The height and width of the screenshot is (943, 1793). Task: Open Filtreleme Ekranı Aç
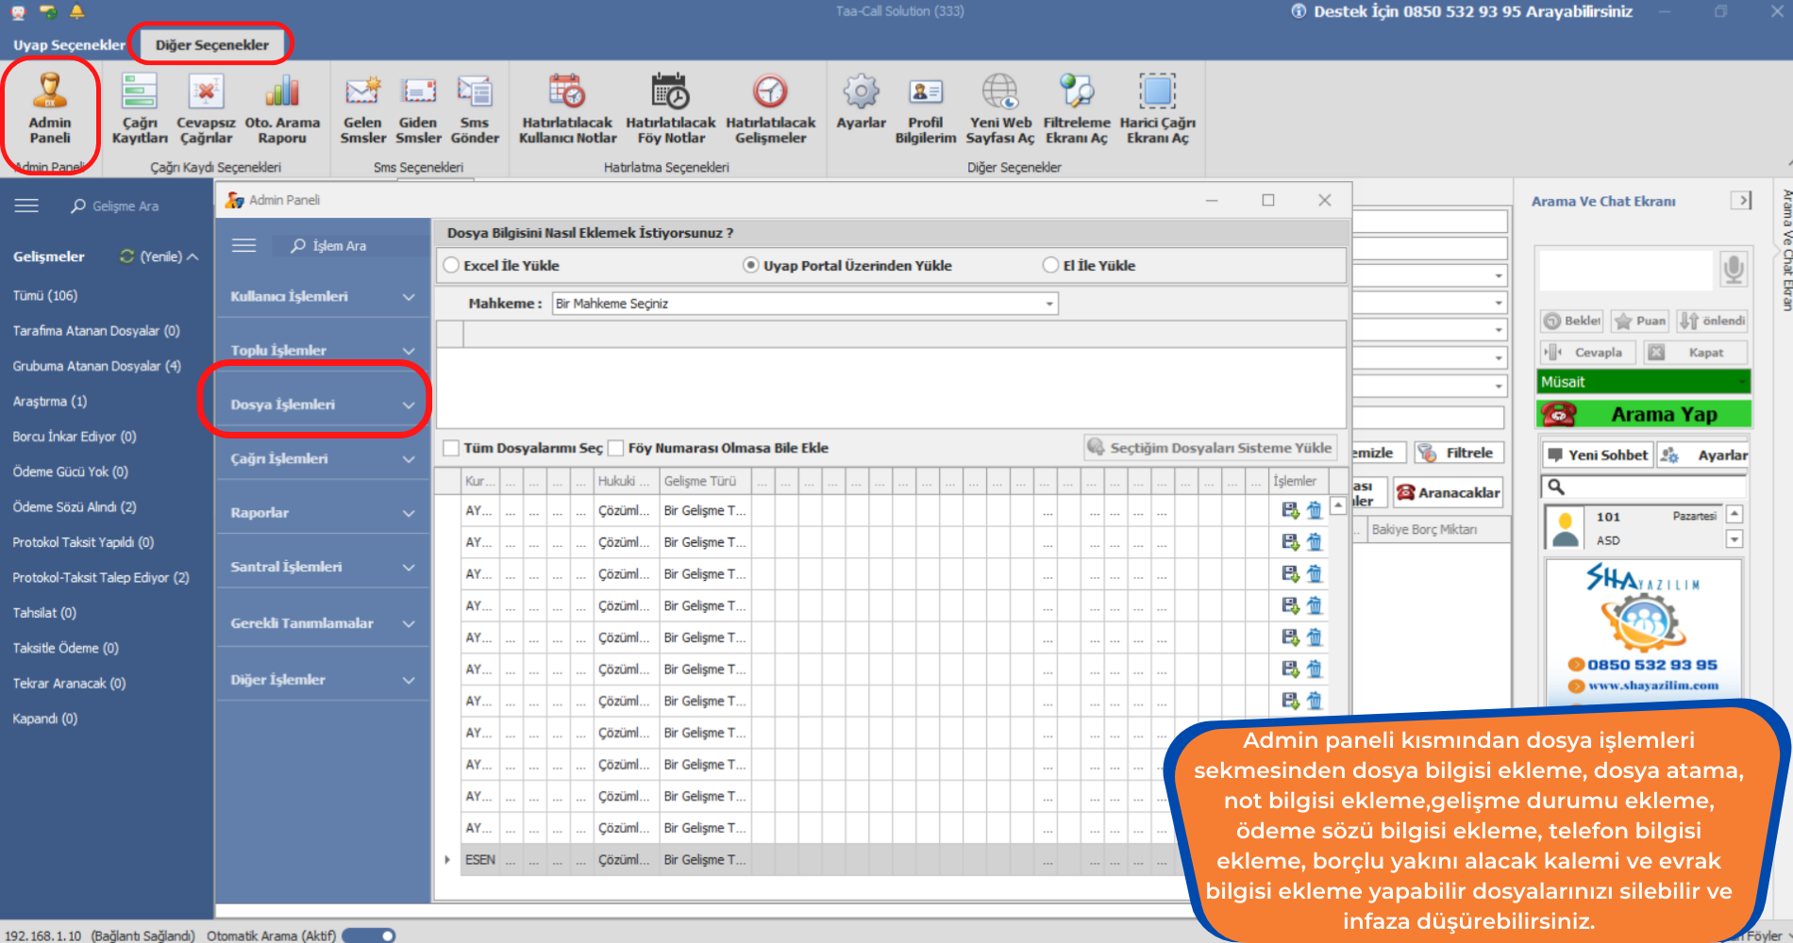click(x=1077, y=108)
